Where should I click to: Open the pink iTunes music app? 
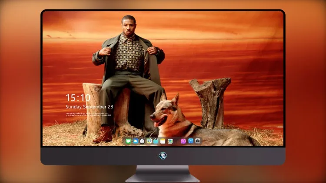point(183,141)
